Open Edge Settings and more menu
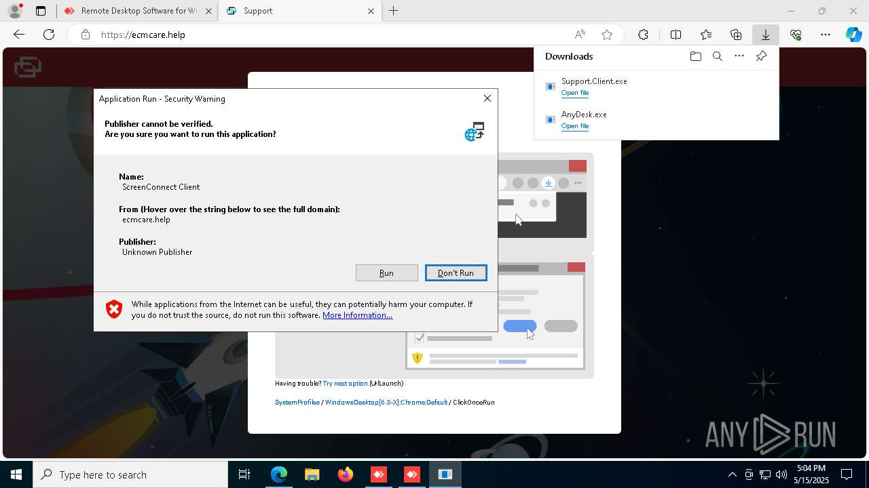This screenshot has height=488, width=869. click(x=826, y=35)
